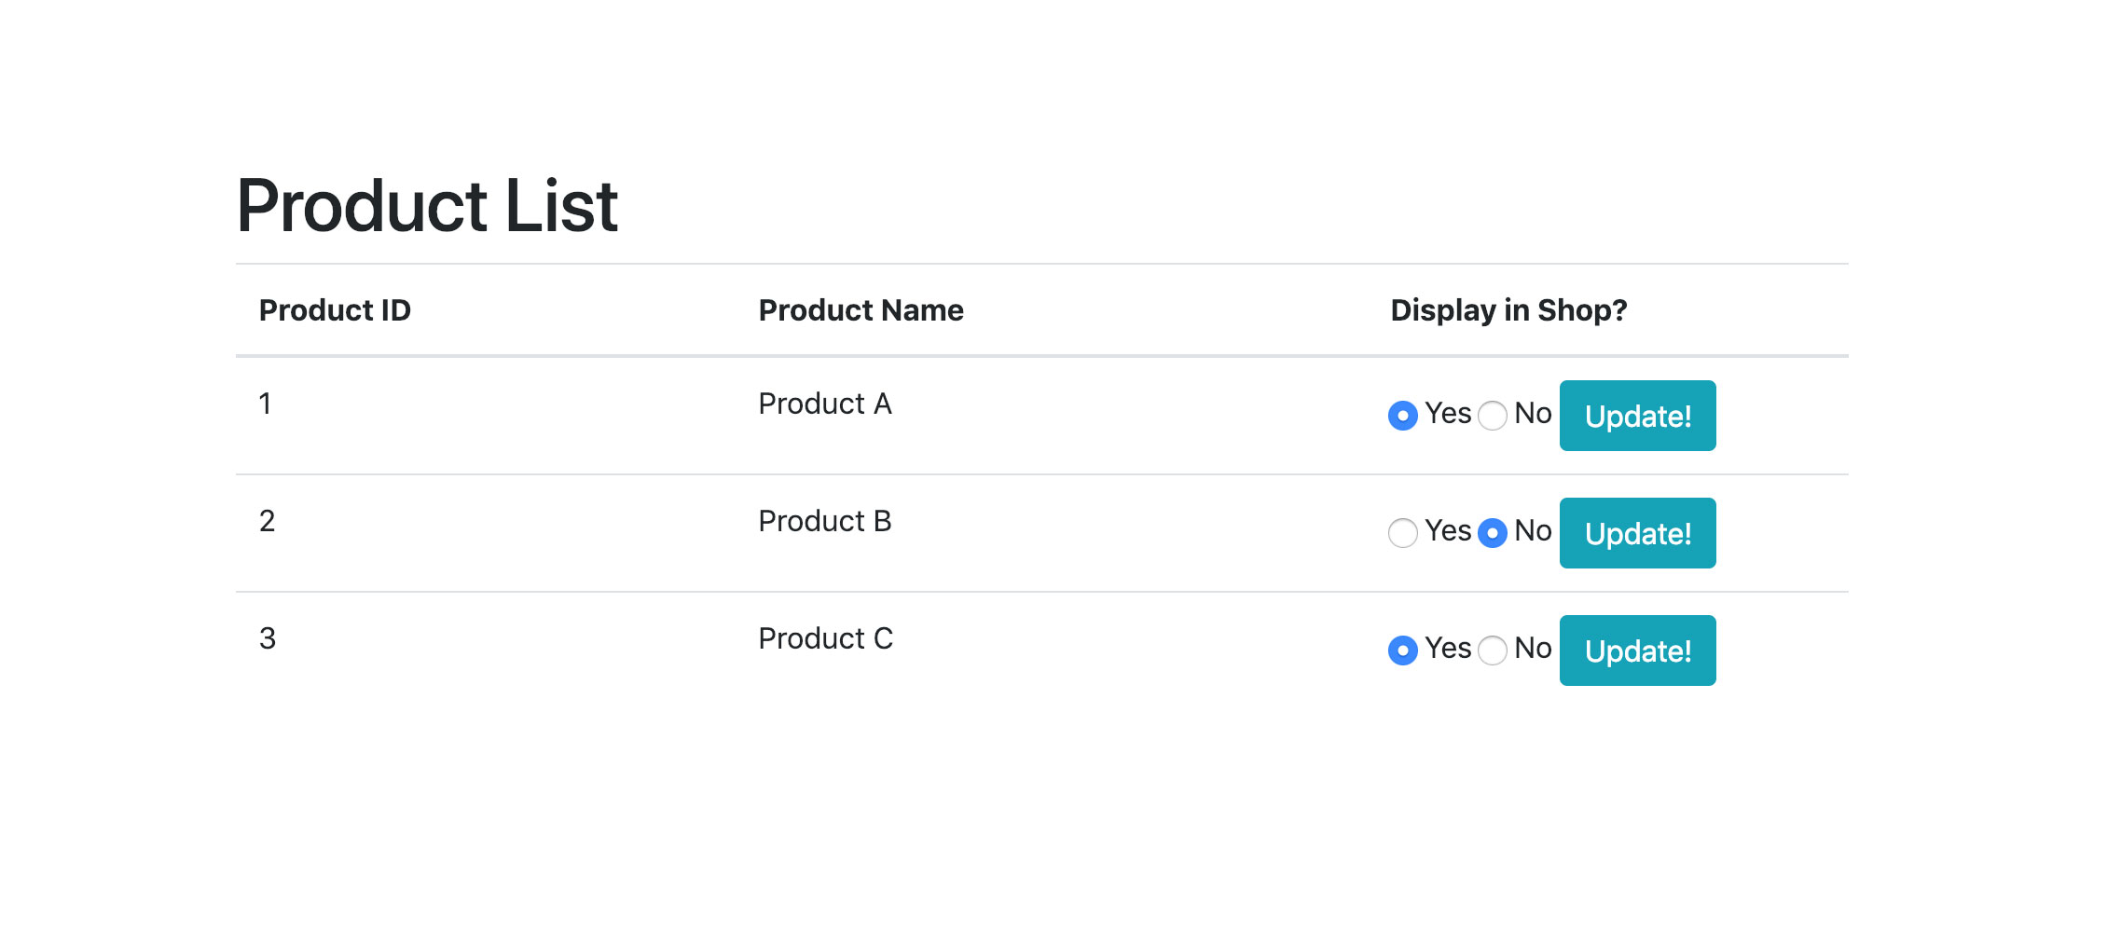
Task: Click the Display in Shop? column header
Action: [1508, 310]
